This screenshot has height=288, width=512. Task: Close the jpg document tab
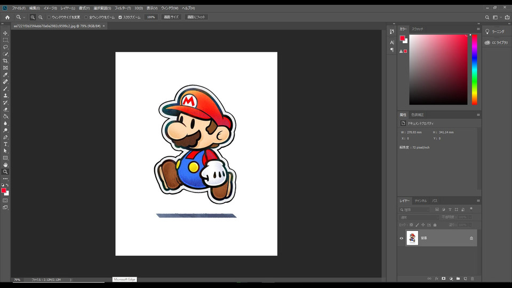[x=104, y=26]
